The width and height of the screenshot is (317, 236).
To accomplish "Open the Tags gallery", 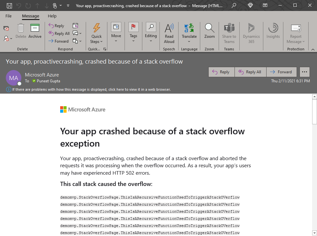I will 134,32.
